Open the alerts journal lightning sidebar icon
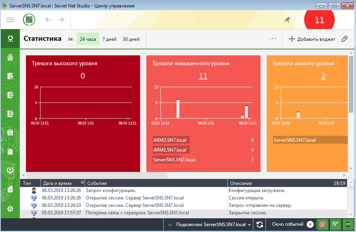The image size is (356, 232). point(10,76)
